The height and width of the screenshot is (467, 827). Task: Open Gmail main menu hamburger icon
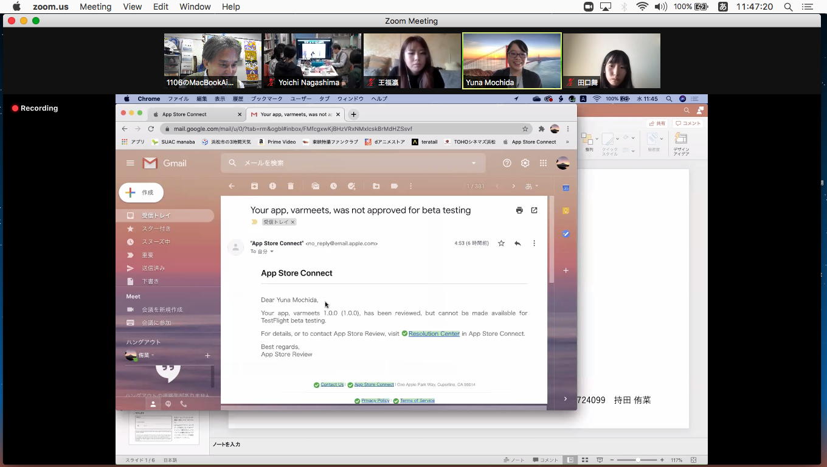click(130, 163)
